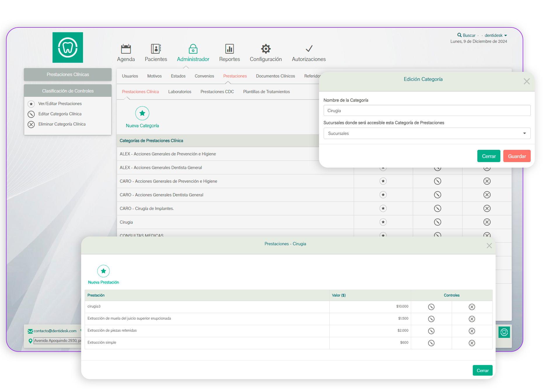545x389 pixels.
Task: Click the Reportes chart icon
Action: tap(229, 49)
